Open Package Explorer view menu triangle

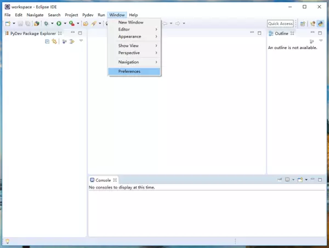pyautogui.click(x=81, y=41)
